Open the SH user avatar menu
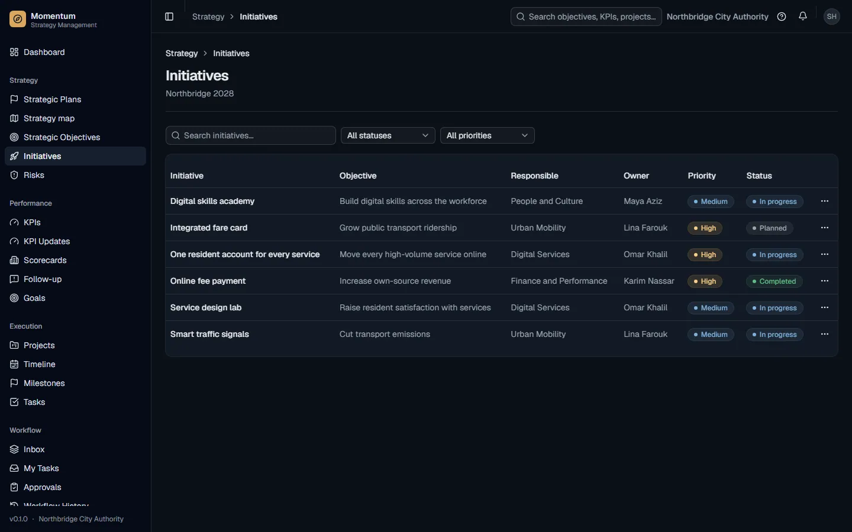852x532 pixels. (x=832, y=17)
